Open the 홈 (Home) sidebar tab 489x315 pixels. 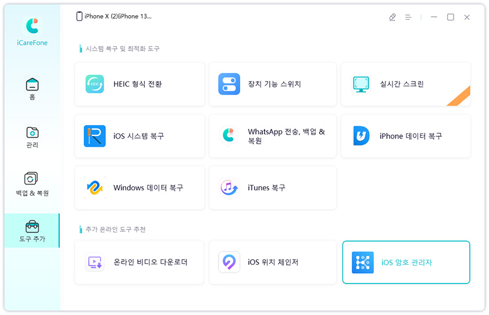[x=32, y=89]
